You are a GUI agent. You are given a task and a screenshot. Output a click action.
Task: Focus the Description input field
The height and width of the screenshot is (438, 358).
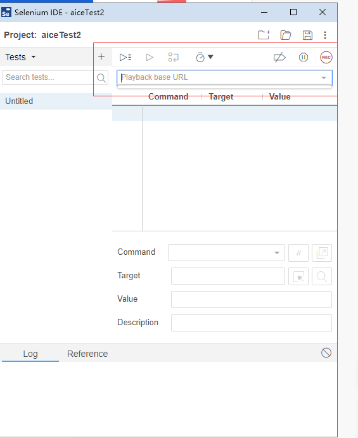[x=252, y=323]
